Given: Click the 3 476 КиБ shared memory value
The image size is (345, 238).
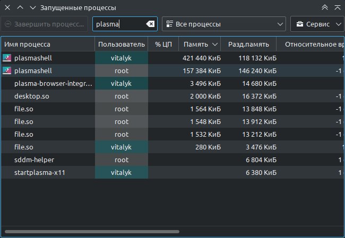Looking at the screenshot, I should coord(261,147).
